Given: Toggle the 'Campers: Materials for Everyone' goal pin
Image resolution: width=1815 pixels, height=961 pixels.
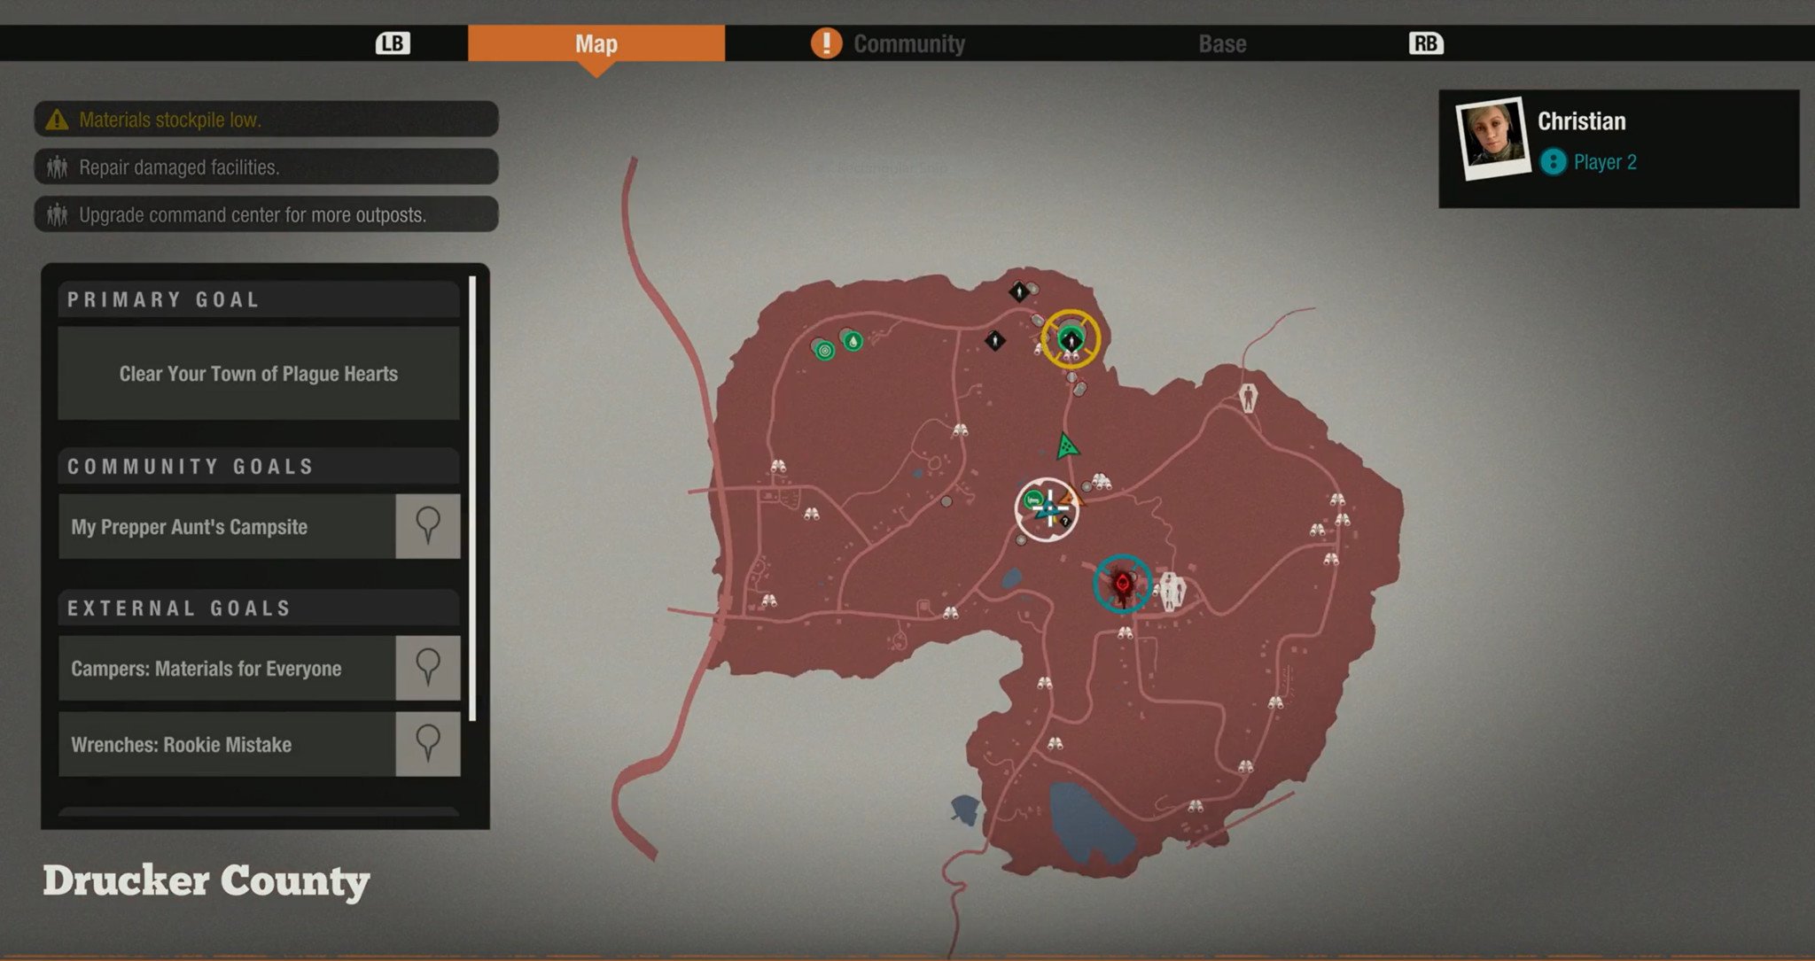Looking at the screenshot, I should [429, 667].
